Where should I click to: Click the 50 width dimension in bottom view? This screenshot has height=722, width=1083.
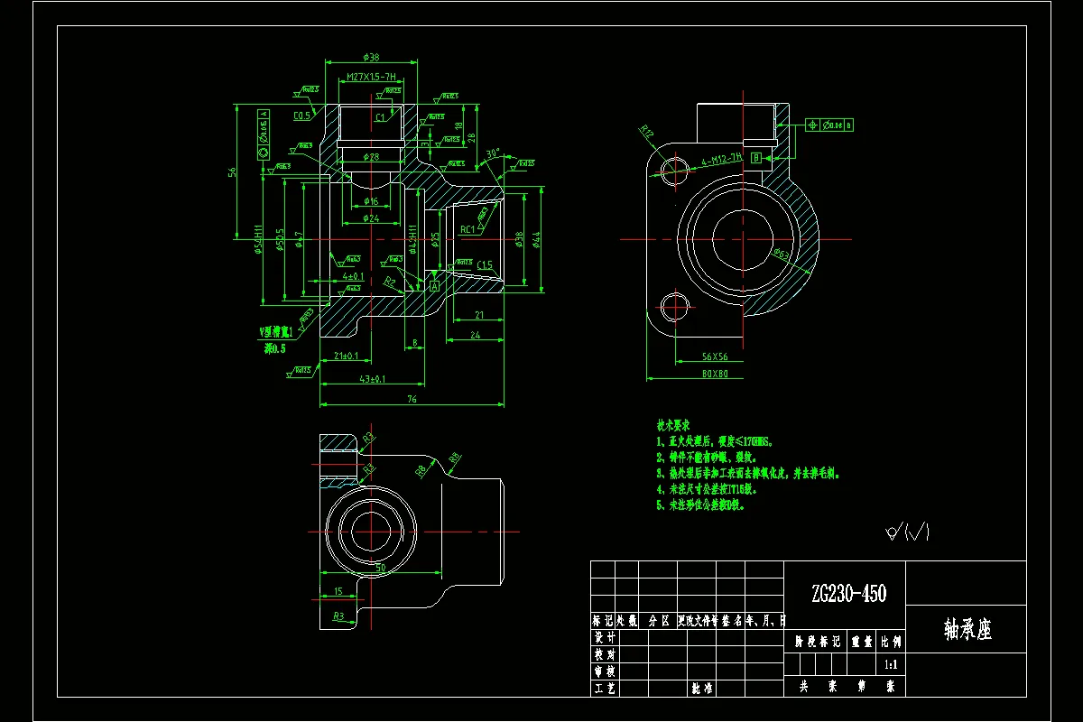coord(381,568)
